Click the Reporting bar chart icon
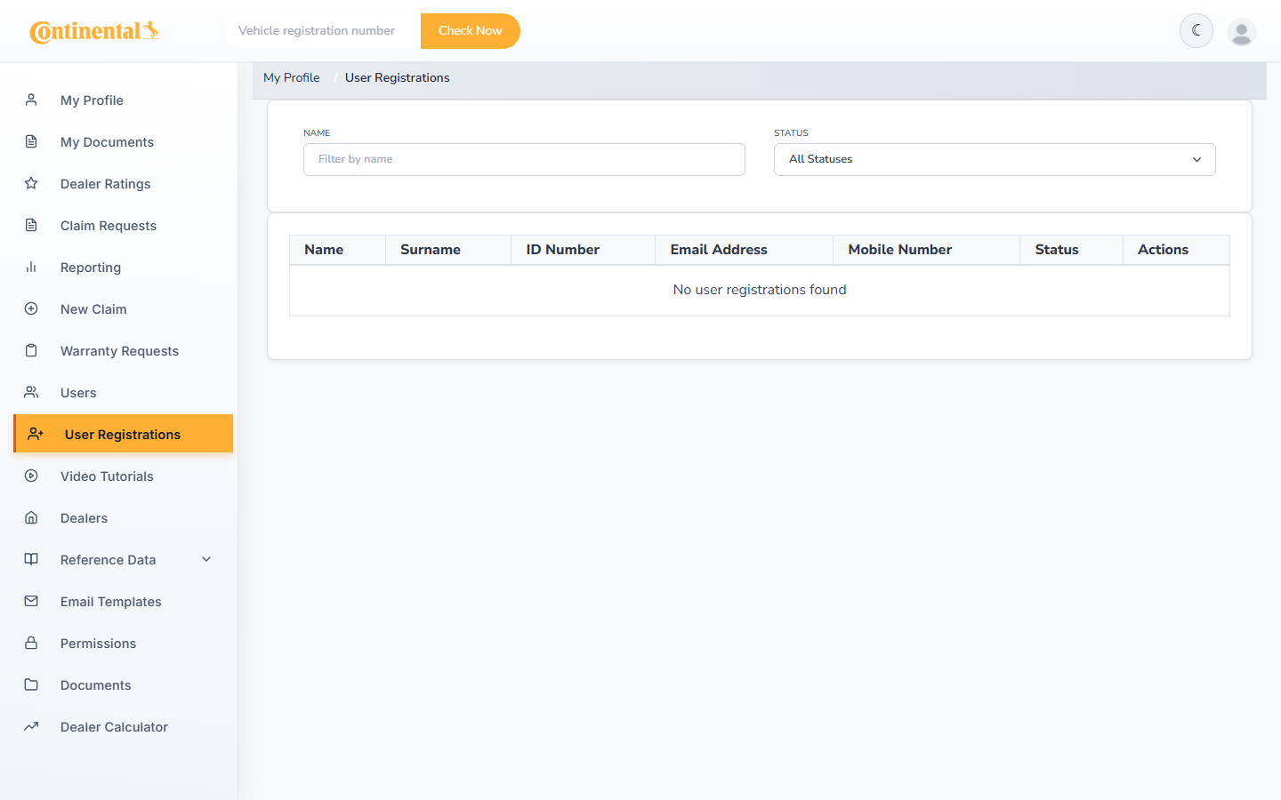Screen dimensions: 1281x800 31,267
